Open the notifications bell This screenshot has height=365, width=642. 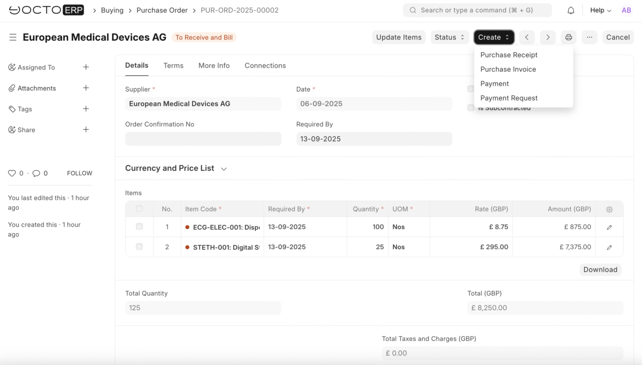tap(571, 10)
